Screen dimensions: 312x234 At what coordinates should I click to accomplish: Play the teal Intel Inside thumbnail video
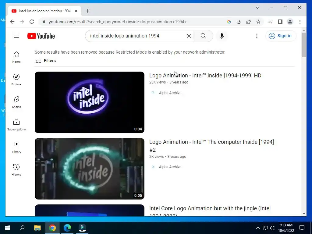pos(90,169)
